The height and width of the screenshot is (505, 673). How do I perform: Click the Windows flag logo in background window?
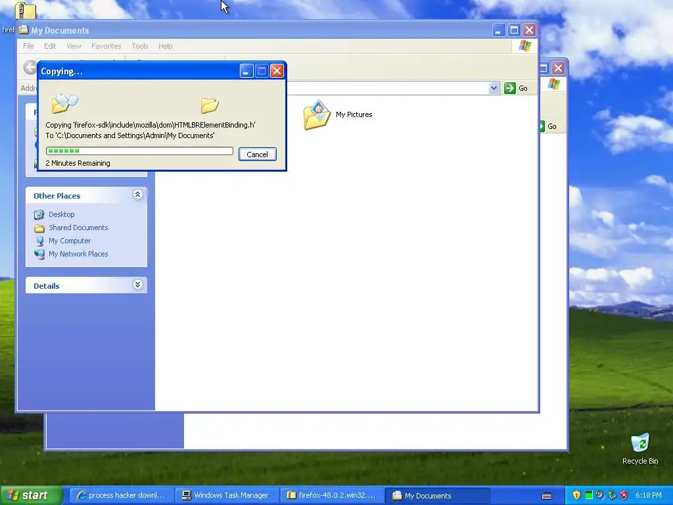[x=553, y=84]
